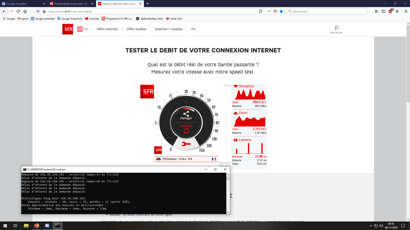Click the Firefox back arrow button
This screenshot has width=410, height=230.
(x=4, y=11)
